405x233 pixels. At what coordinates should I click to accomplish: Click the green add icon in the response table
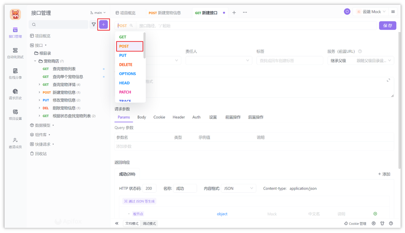pos(375,214)
